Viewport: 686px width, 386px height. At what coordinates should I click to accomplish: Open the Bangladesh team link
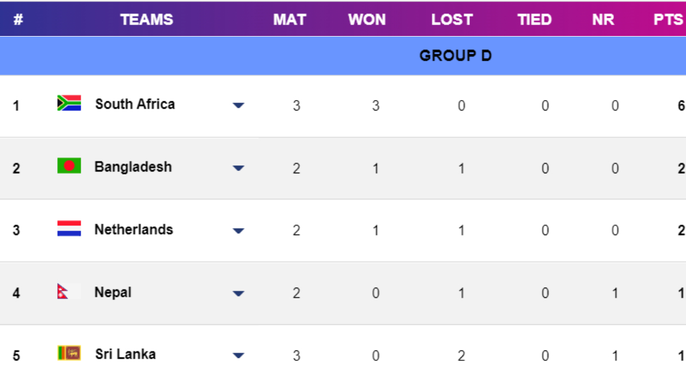[x=133, y=167]
